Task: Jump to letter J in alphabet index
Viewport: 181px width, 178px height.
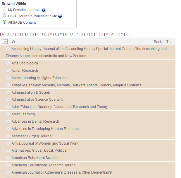Action: 46,34
